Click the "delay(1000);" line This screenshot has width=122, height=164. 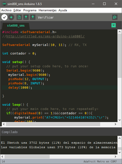point(20,88)
